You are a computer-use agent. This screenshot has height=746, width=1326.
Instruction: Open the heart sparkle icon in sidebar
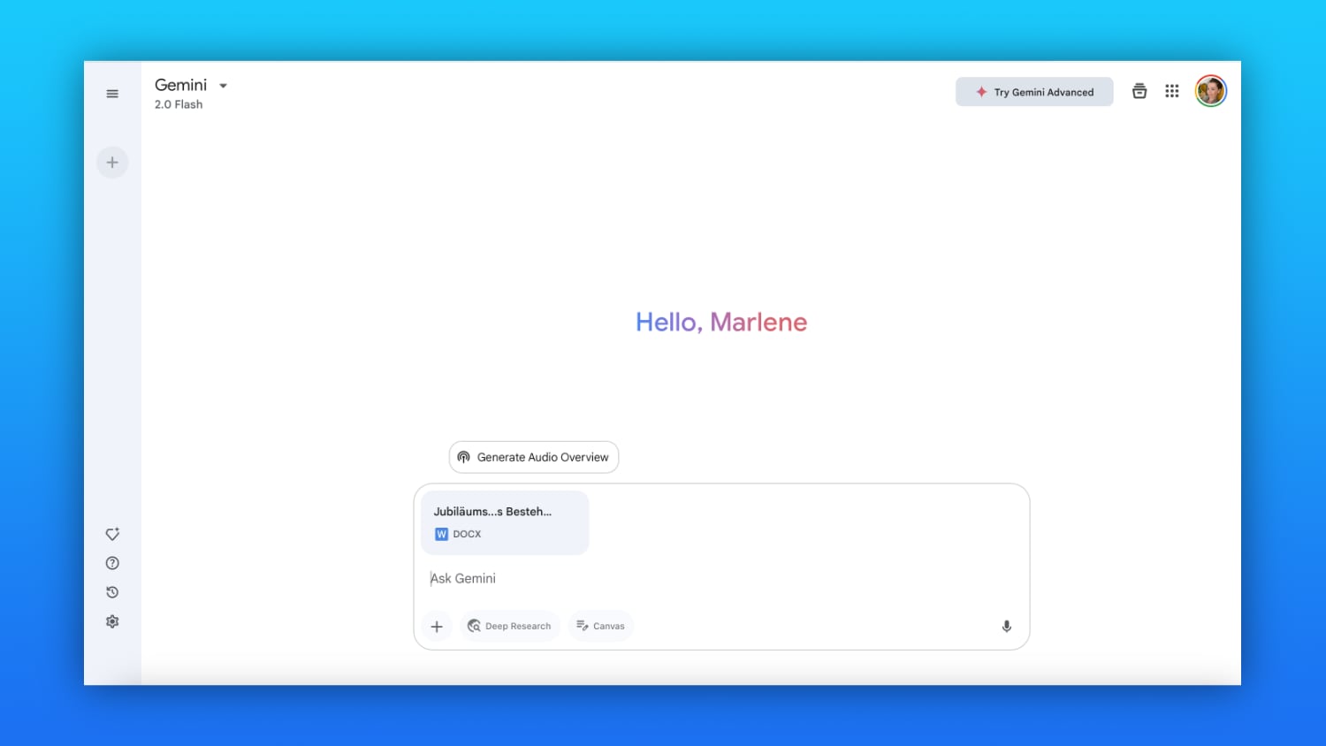click(112, 534)
